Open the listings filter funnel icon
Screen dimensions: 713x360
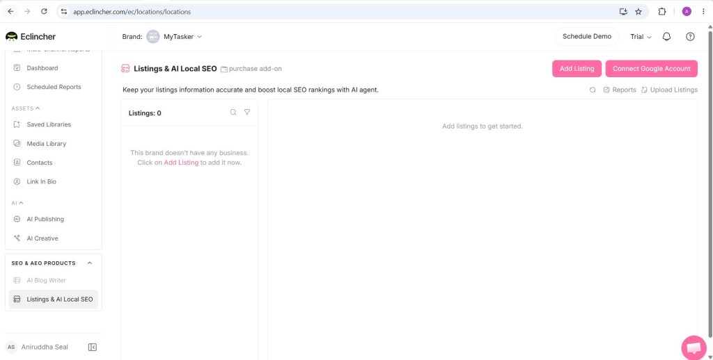[247, 112]
